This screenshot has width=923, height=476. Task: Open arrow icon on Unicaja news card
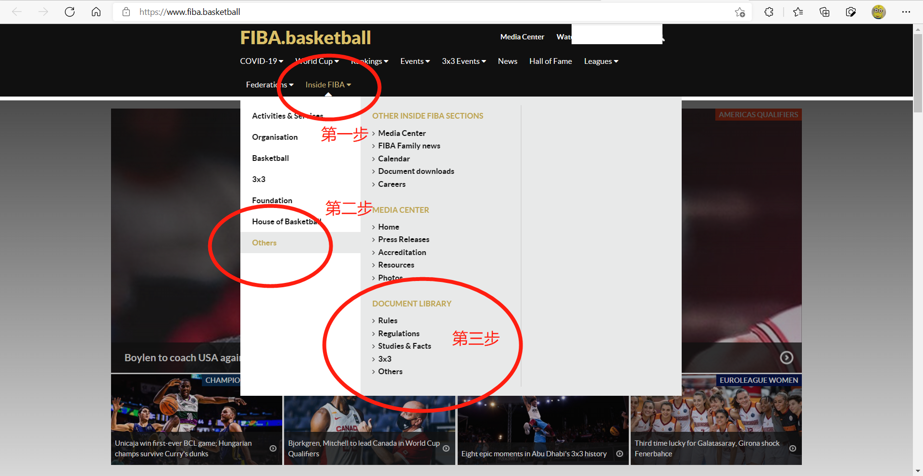(273, 448)
